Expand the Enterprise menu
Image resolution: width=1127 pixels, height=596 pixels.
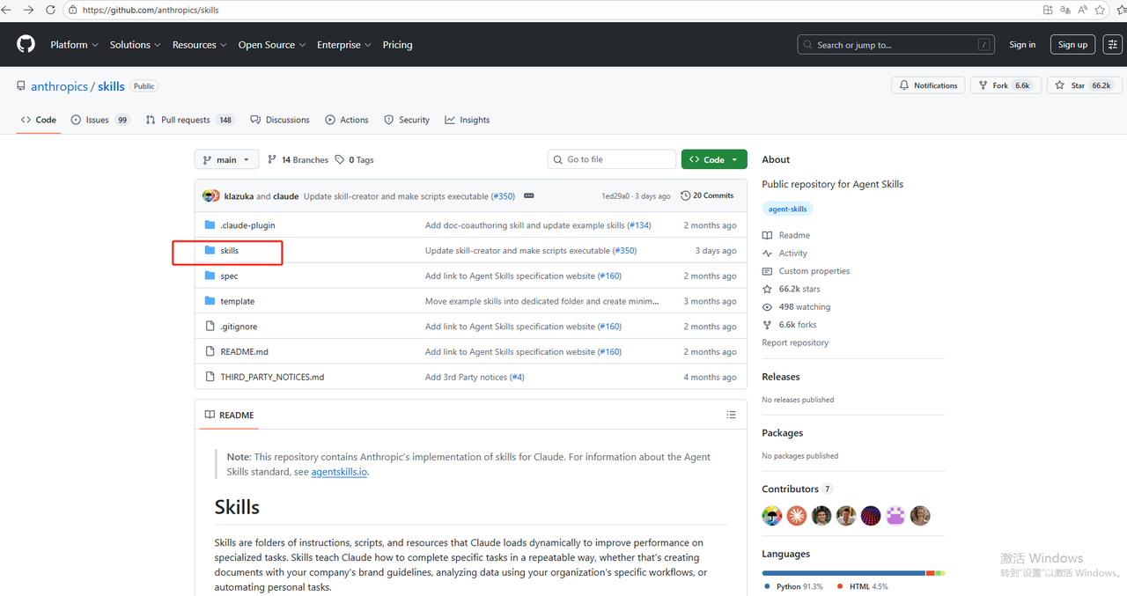(x=344, y=45)
